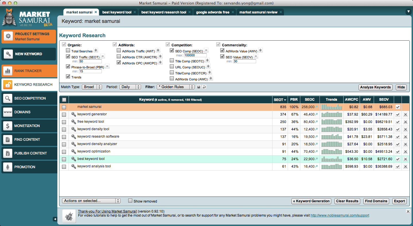This screenshot has width=413, height=226.
Task: Open the Period Daily dropdown
Action: pos(130,87)
